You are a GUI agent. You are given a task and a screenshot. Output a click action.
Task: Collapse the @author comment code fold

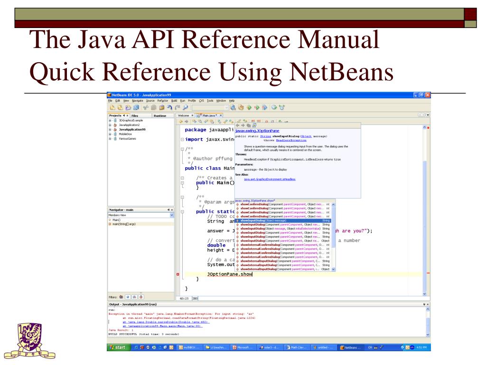(182, 149)
